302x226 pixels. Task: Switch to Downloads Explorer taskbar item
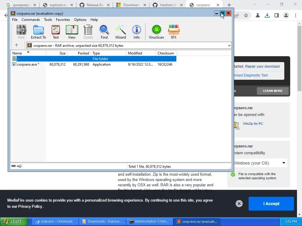tap(102, 221)
